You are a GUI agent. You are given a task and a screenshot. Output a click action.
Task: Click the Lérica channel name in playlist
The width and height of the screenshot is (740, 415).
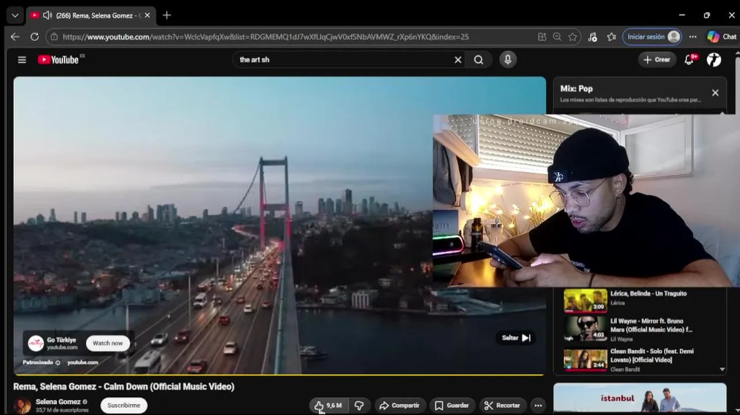point(617,303)
